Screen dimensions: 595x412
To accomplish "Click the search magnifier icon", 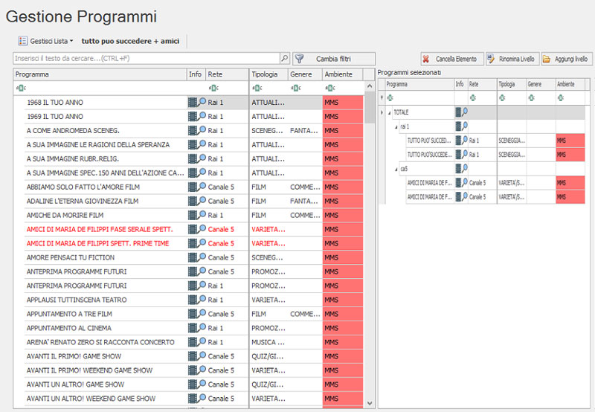I will pos(284,58).
